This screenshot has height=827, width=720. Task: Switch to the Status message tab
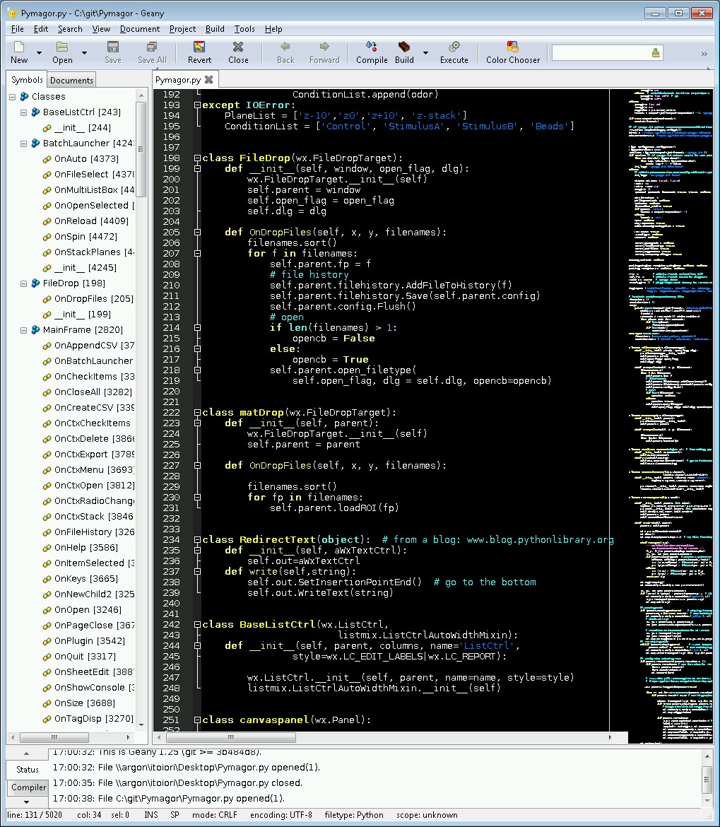[x=28, y=770]
